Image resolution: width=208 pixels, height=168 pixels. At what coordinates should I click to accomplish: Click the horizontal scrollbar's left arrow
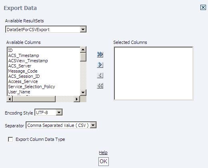(x=10, y=99)
